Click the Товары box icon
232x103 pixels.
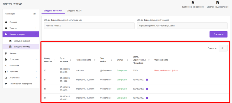coord(6,28)
